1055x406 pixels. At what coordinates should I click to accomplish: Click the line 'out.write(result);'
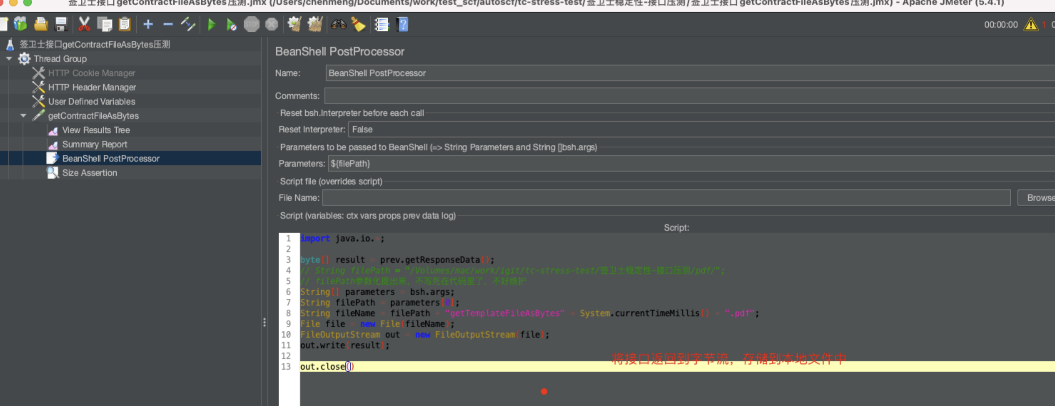[345, 345]
